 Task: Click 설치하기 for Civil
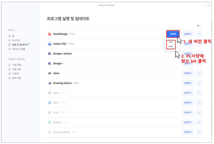[x=188, y=113]
